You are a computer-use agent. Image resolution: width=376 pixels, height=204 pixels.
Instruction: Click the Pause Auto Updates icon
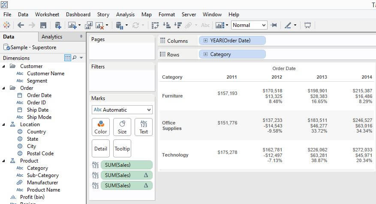click(x=120, y=25)
